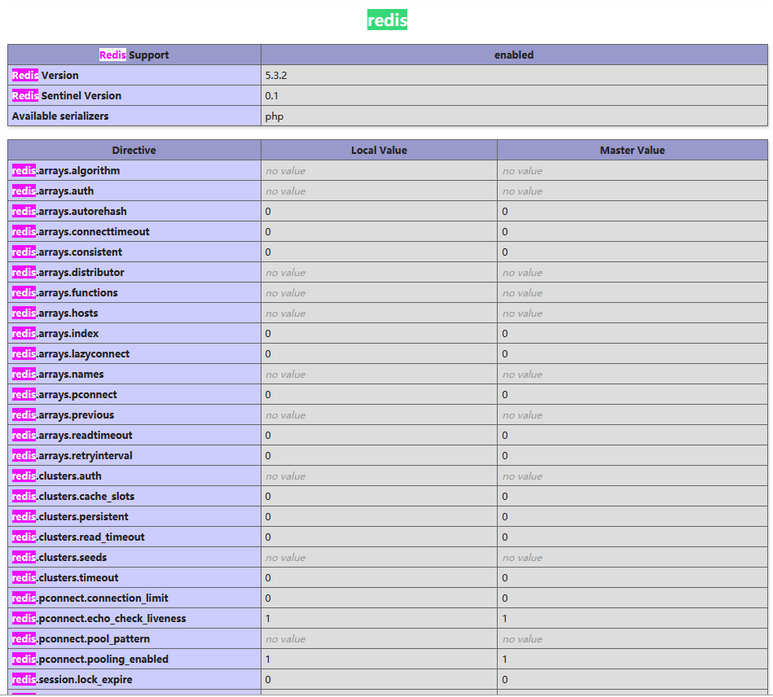Click the Directive column header
This screenshot has width=773, height=697.
click(134, 151)
